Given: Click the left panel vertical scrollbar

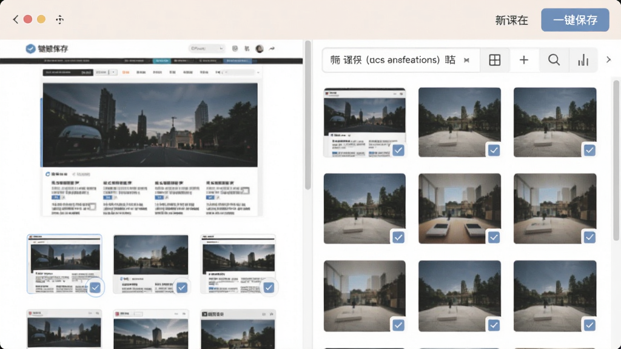Looking at the screenshot, I should click(x=307, y=115).
